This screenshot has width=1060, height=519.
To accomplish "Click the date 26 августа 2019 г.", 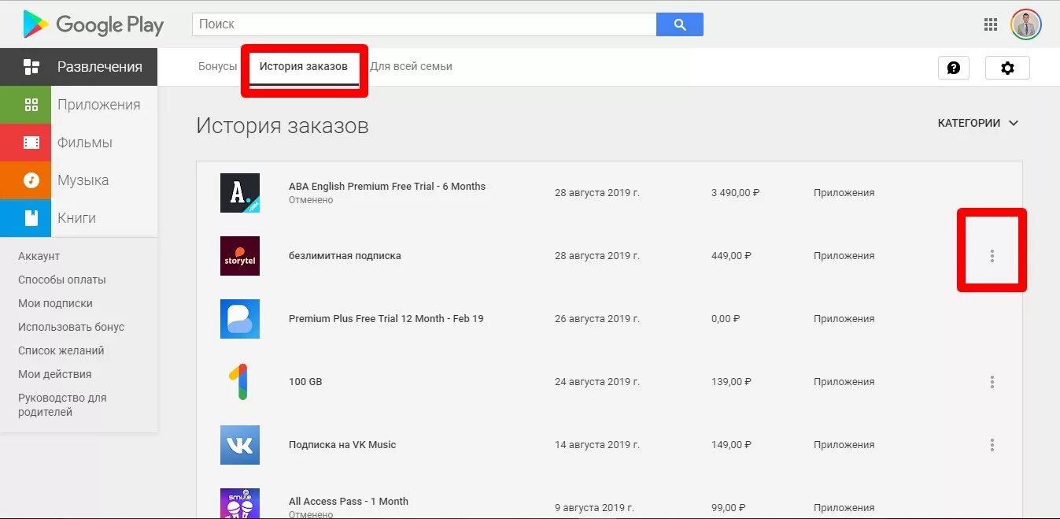I will [x=597, y=319].
